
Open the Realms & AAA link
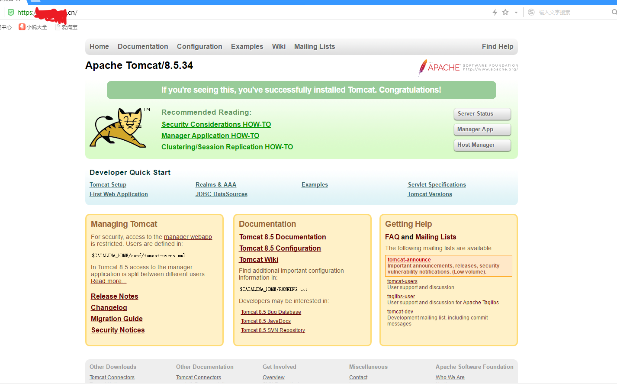[216, 184]
